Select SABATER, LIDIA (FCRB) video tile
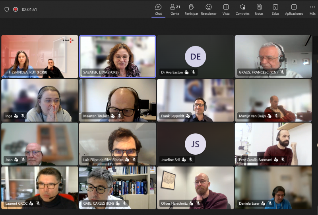Image resolution: width=318 pixels, height=215 pixels. coord(118,57)
